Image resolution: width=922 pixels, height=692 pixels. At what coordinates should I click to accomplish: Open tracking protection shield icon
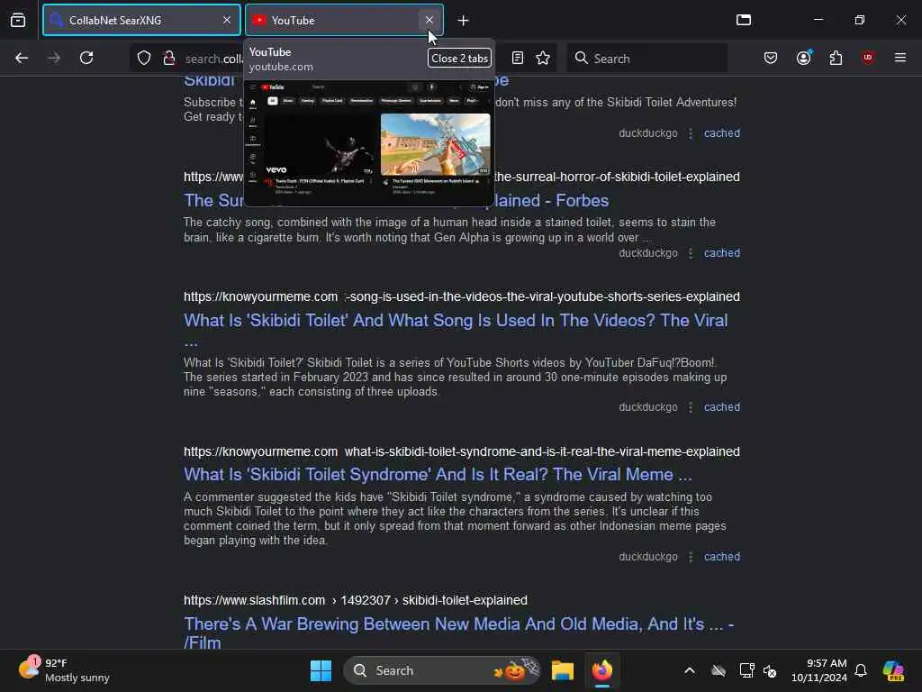pos(144,58)
